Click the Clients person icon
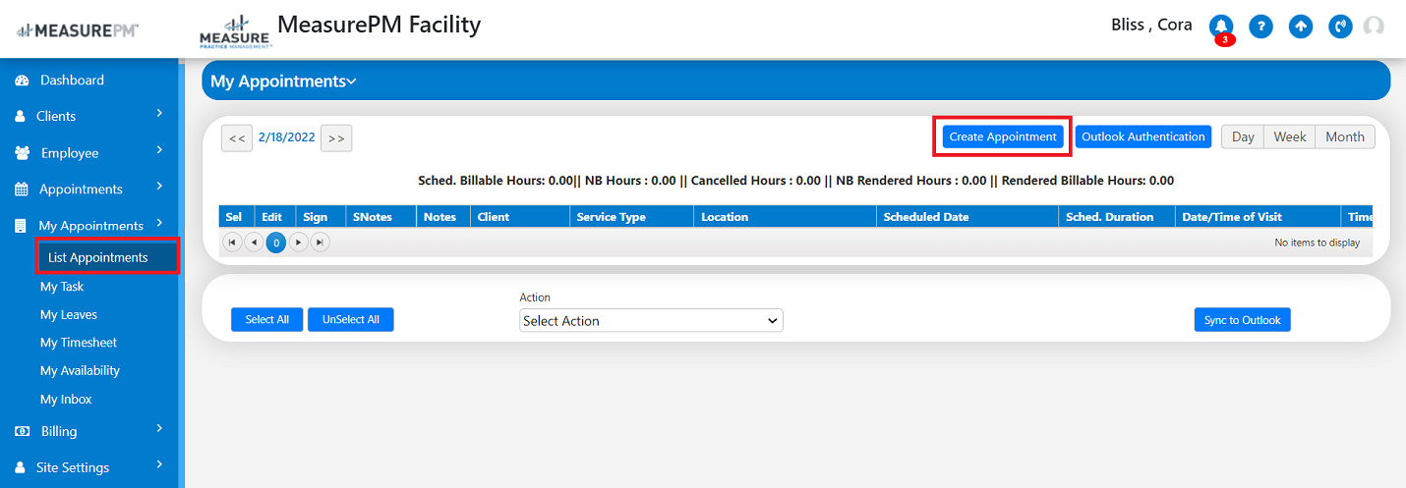The height and width of the screenshot is (488, 1406). 20,116
